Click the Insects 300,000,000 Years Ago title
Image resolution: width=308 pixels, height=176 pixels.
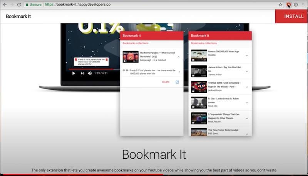click(224, 52)
